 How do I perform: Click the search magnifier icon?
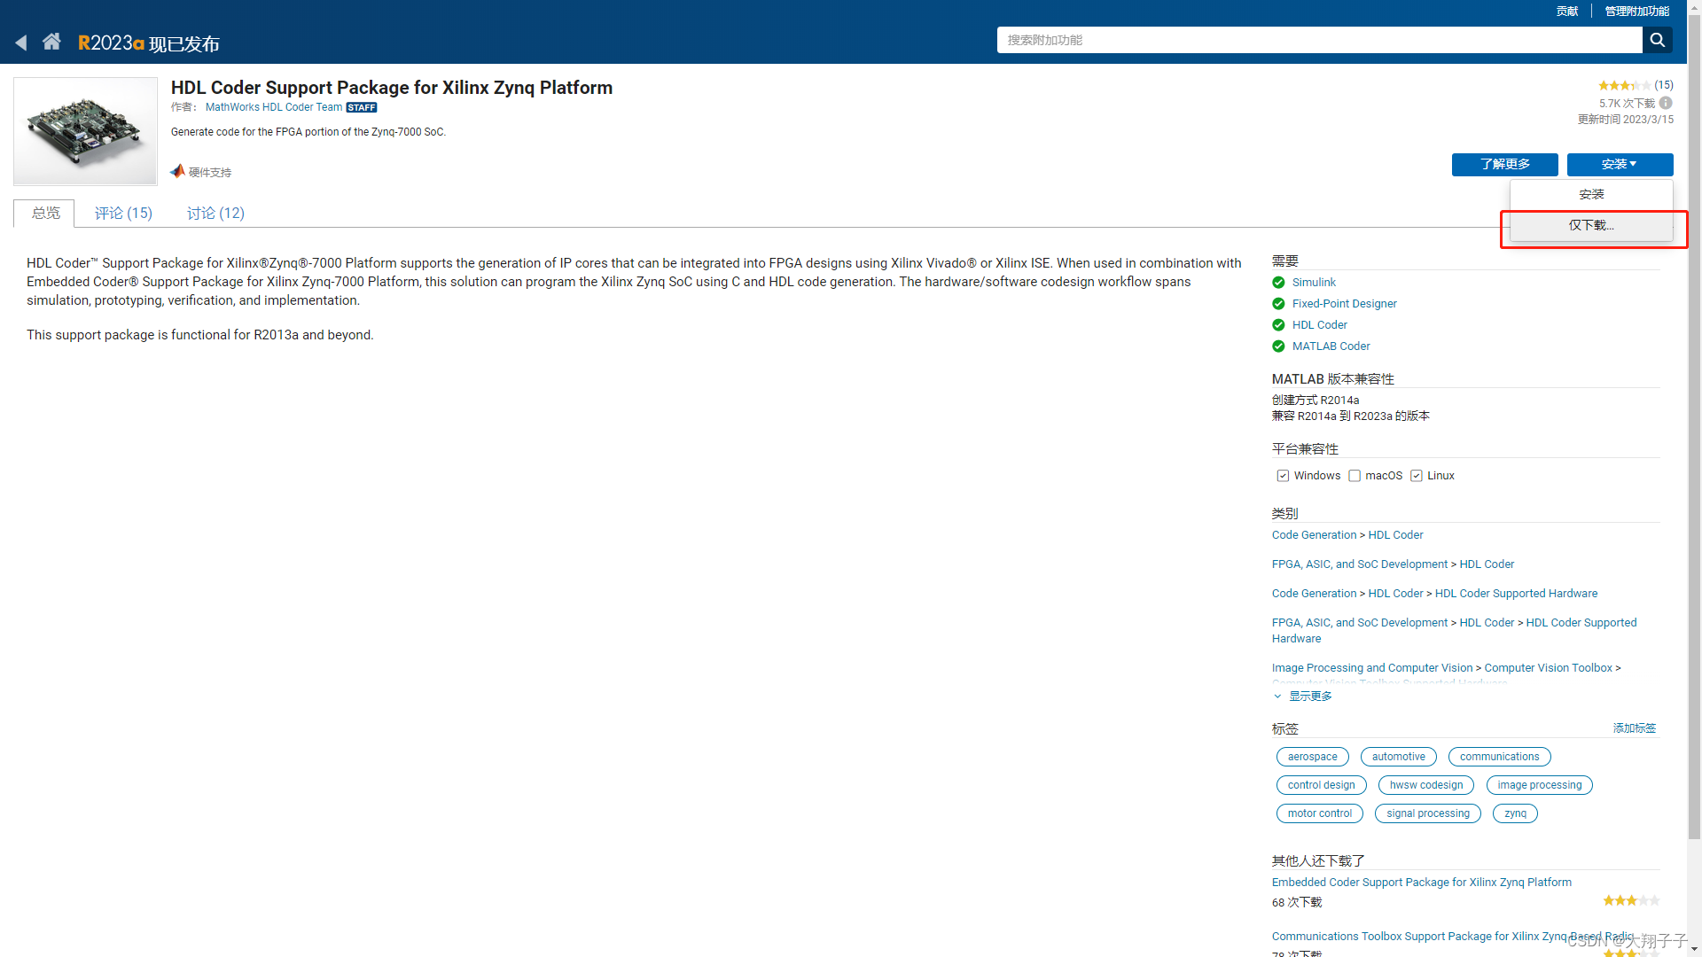[1657, 40]
